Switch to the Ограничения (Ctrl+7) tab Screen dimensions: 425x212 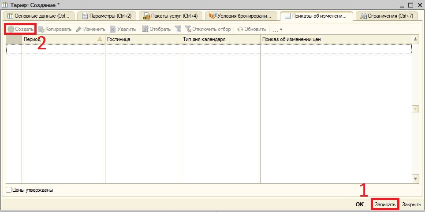click(387, 16)
